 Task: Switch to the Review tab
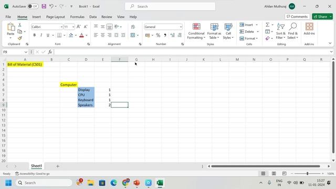(x=107, y=17)
